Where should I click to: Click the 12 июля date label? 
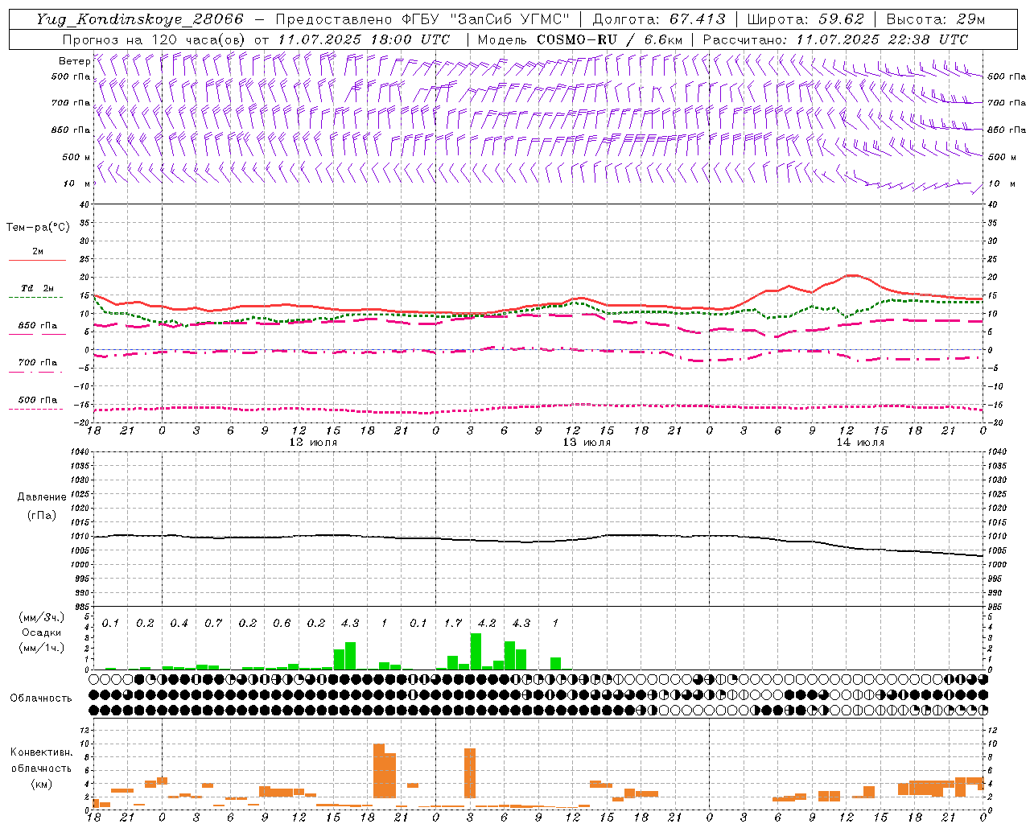tap(313, 443)
